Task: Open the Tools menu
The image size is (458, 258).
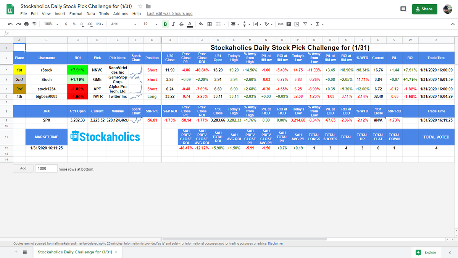Action: (x=104, y=14)
